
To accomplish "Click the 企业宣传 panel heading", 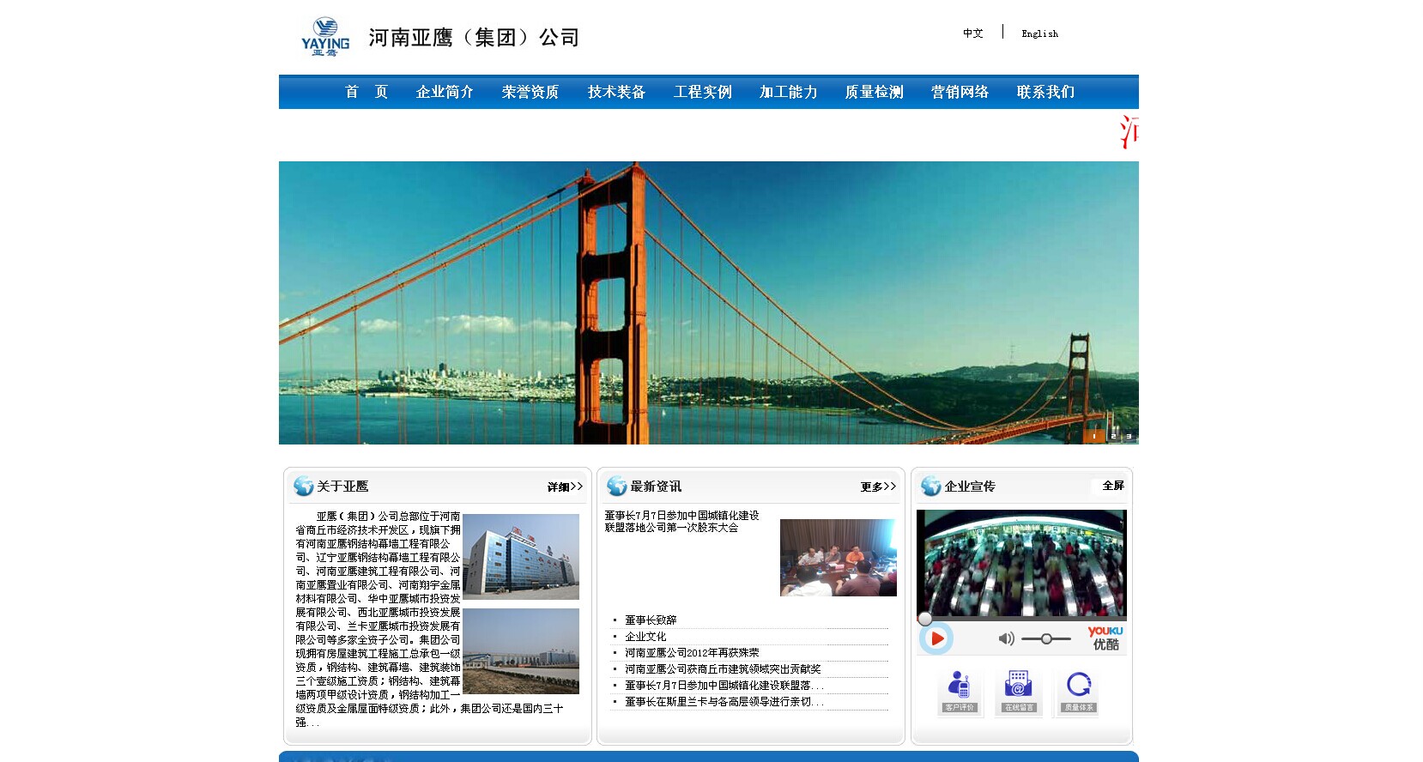I will click(x=970, y=487).
